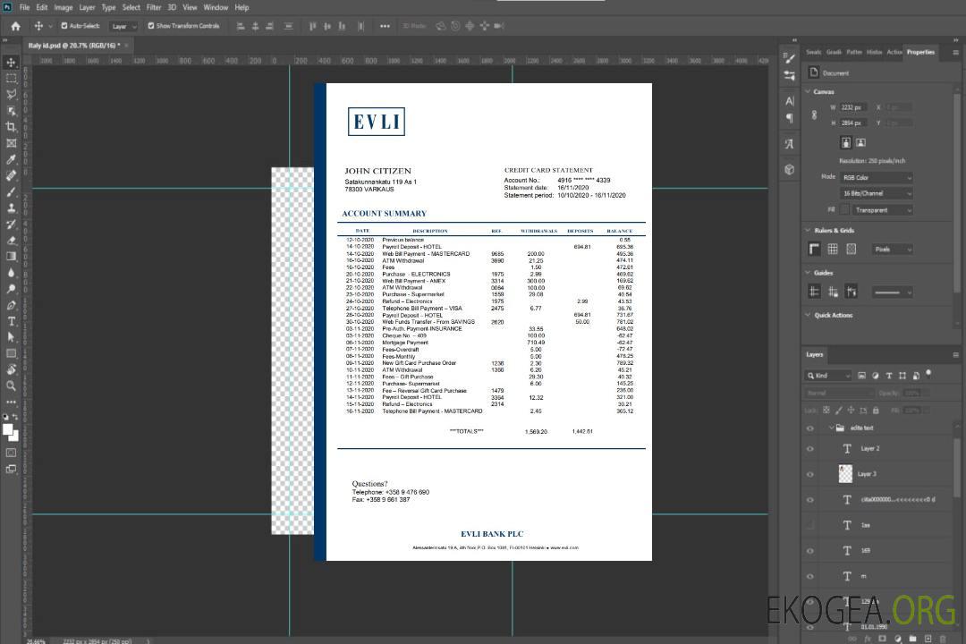The height and width of the screenshot is (644, 966).
Task: Open the RGB Color mode dropdown
Action: coord(876,177)
